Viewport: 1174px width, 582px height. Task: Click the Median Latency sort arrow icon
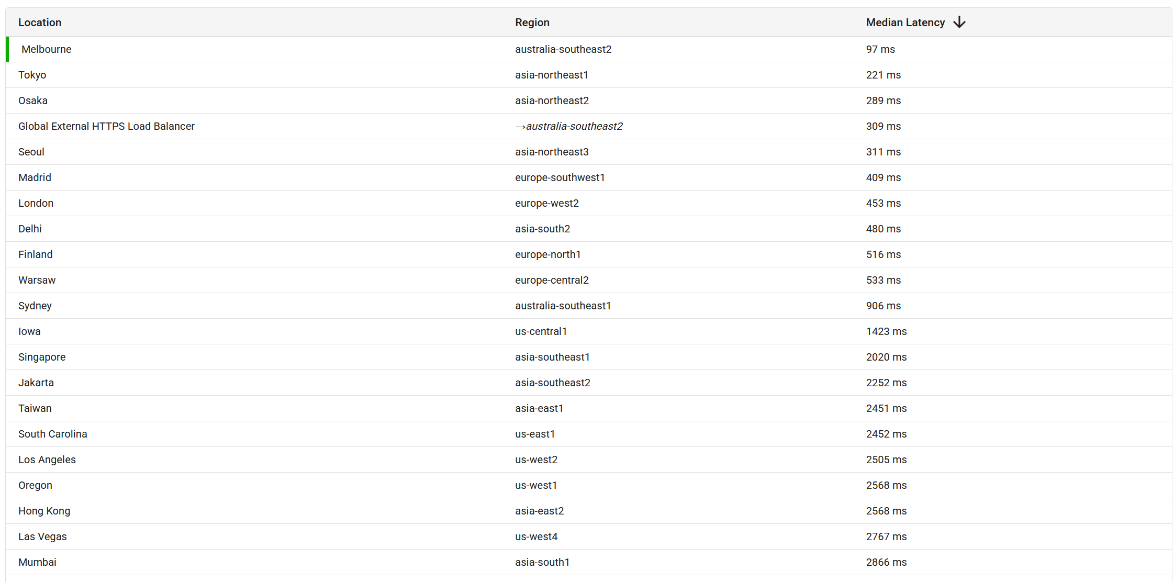[x=959, y=22]
